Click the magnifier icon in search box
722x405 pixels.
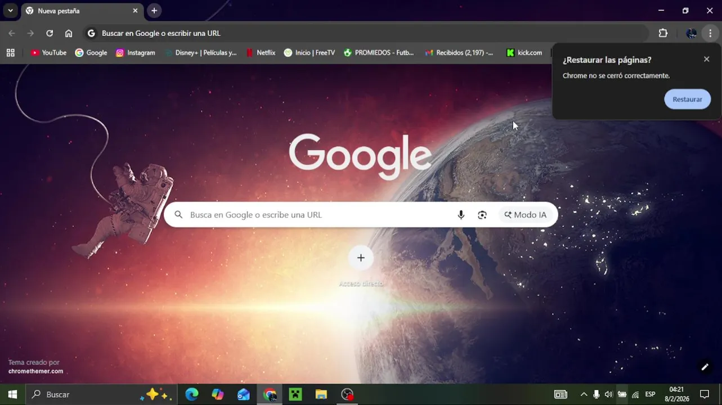(x=178, y=214)
